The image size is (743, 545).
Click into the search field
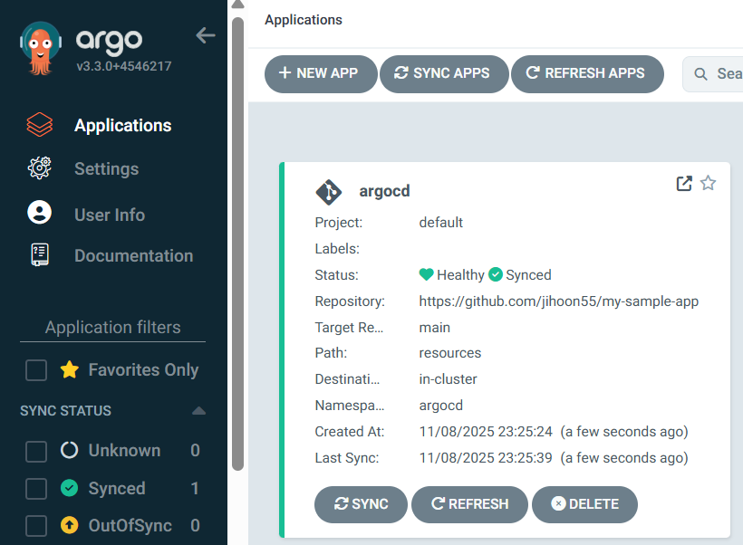pyautogui.click(x=713, y=74)
